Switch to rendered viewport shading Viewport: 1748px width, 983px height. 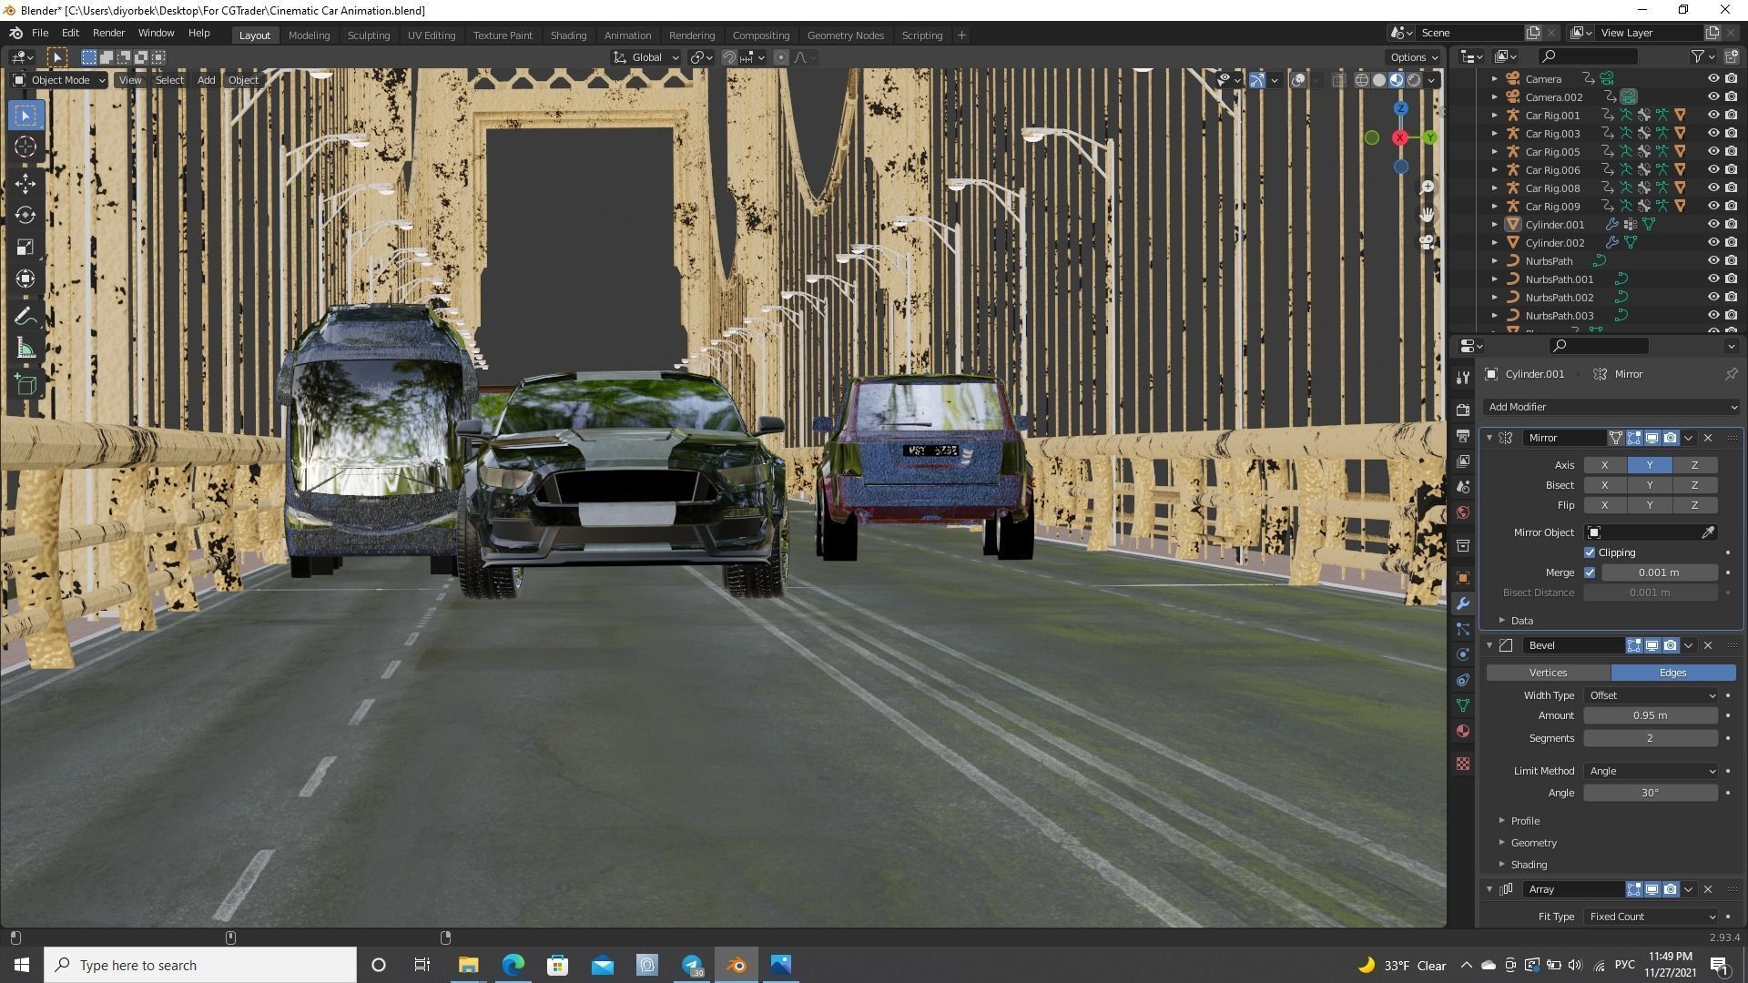click(1414, 80)
